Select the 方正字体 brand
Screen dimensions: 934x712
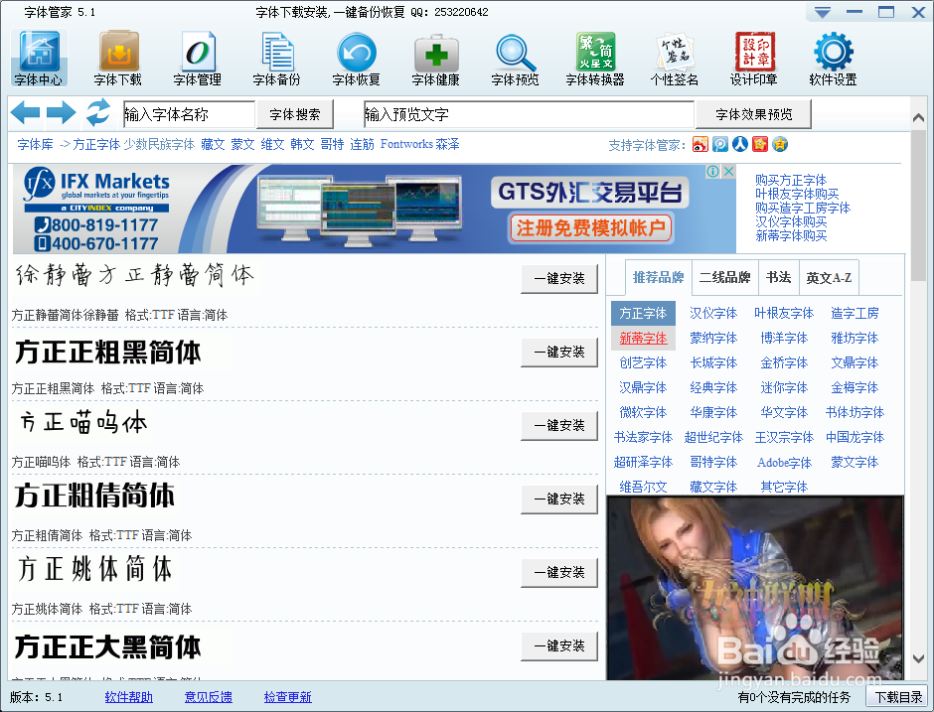click(x=643, y=313)
